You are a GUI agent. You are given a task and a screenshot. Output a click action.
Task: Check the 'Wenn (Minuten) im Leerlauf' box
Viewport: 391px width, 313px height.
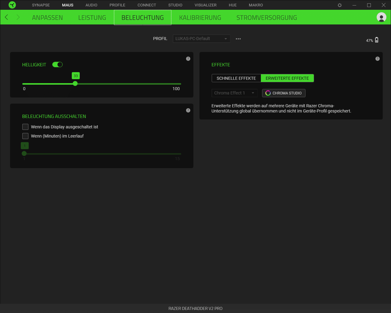click(25, 136)
